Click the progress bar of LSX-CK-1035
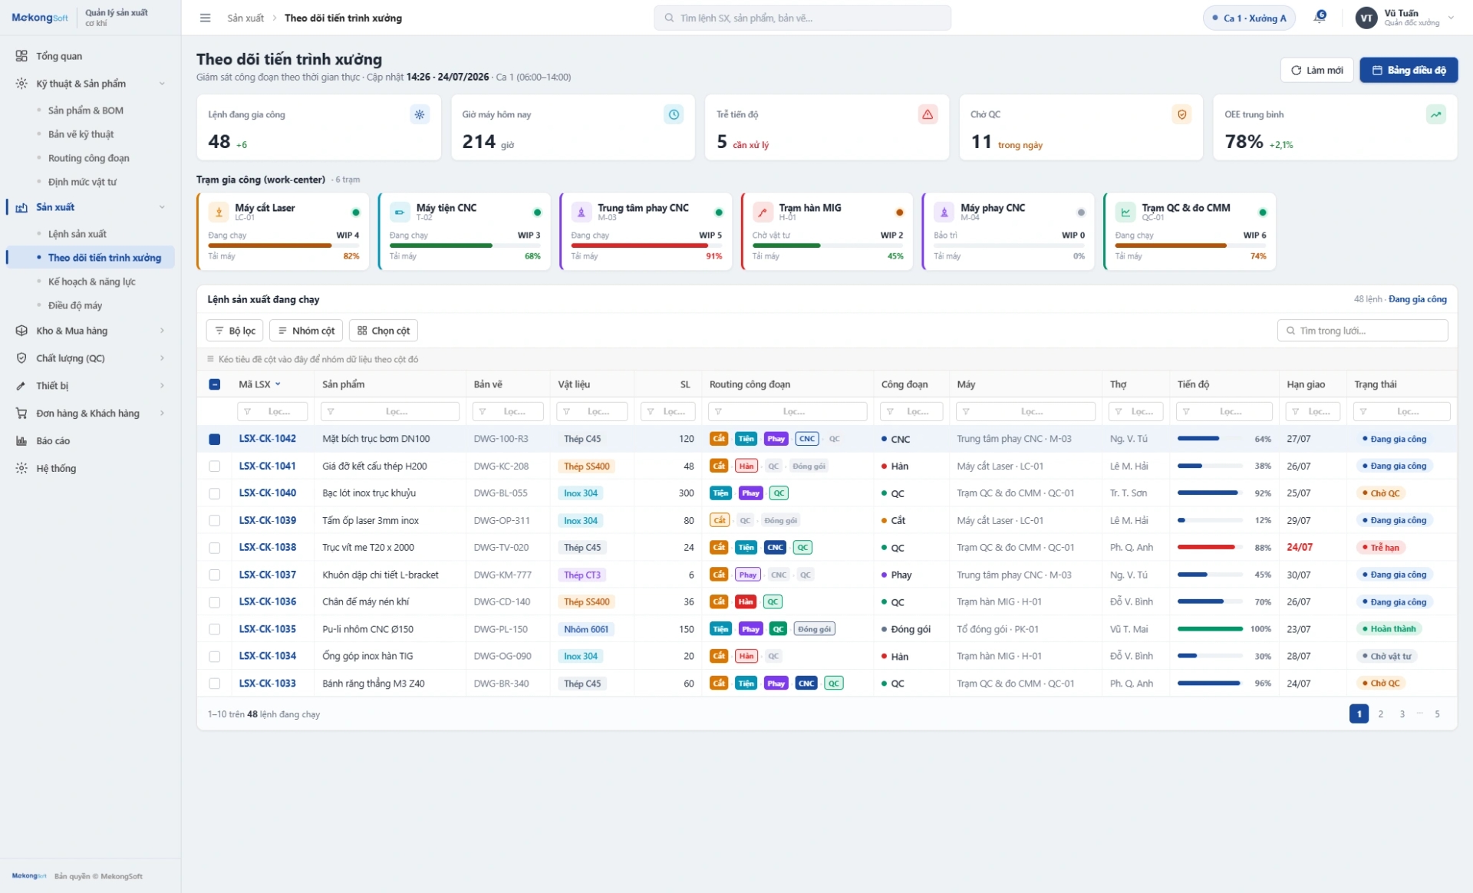The image size is (1473, 893). (x=1210, y=629)
